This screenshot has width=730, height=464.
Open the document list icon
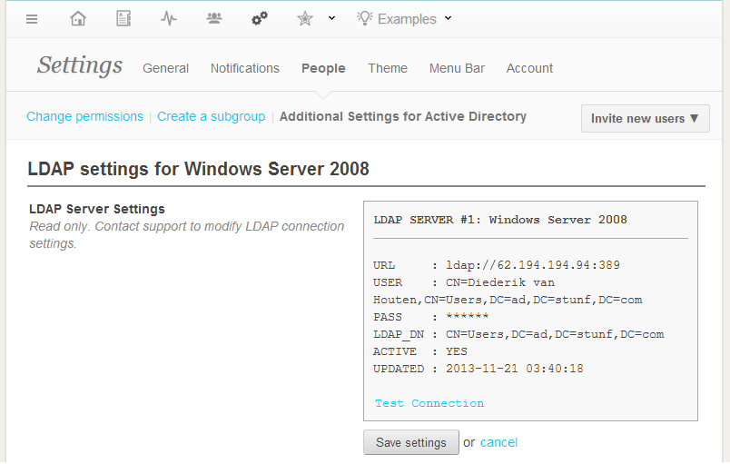[123, 19]
